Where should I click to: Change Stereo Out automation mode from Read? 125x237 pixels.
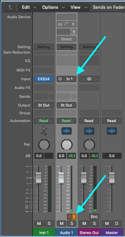pyautogui.click(x=89, y=121)
